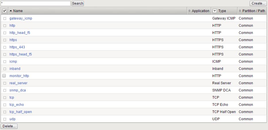Toggle the select-all header checkbox

pyautogui.click(x=4, y=11)
